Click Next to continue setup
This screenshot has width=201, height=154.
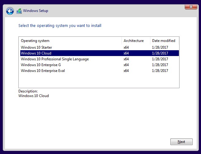pyautogui.click(x=181, y=142)
